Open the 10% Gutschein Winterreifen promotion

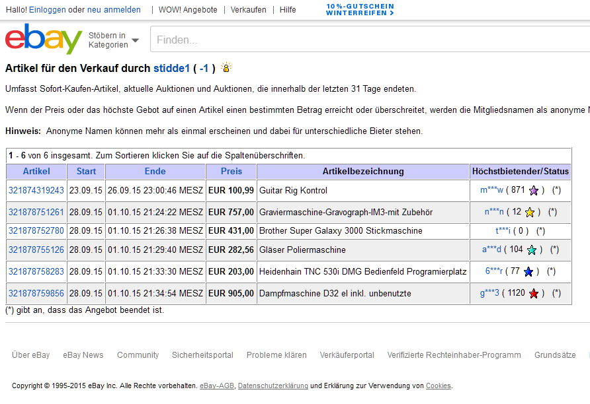point(360,10)
